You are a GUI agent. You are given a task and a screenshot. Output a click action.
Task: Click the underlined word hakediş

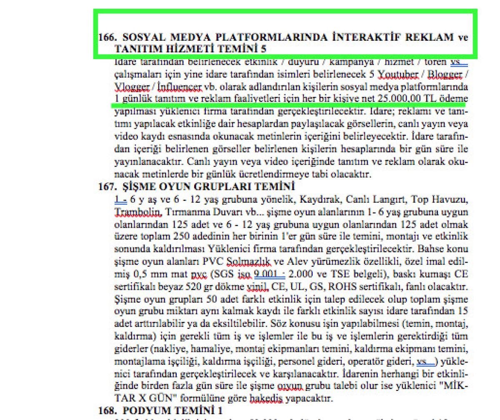point(266,399)
